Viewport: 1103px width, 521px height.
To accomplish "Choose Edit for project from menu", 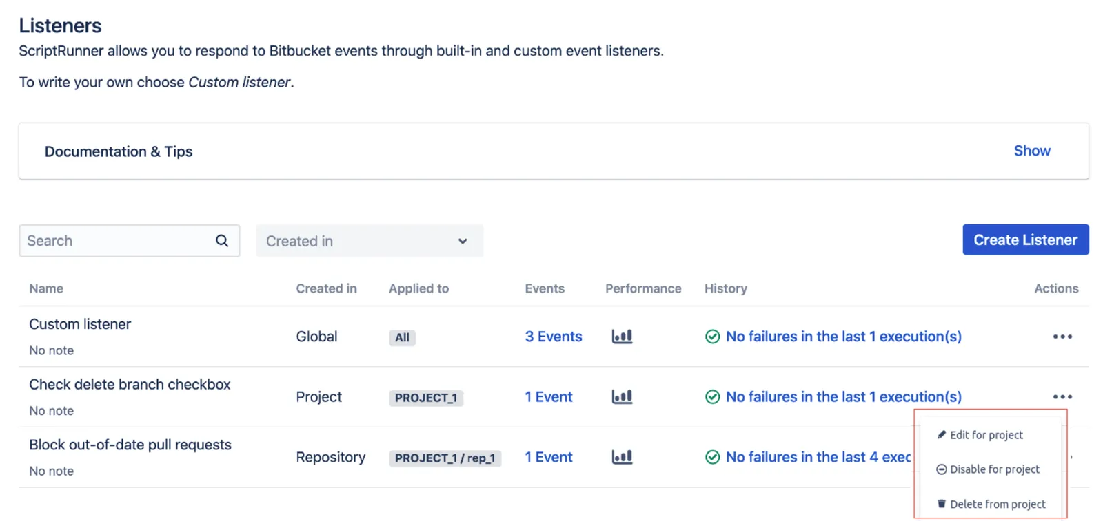I will [980, 435].
